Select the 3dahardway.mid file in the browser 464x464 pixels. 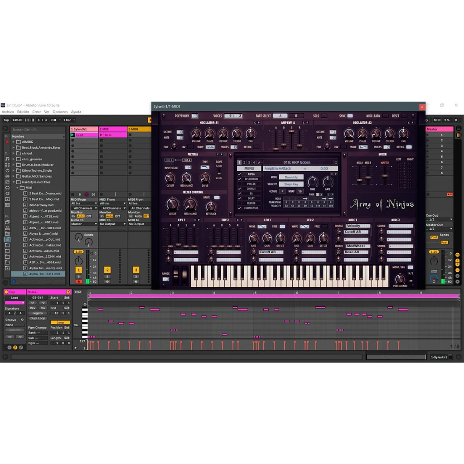(41, 205)
